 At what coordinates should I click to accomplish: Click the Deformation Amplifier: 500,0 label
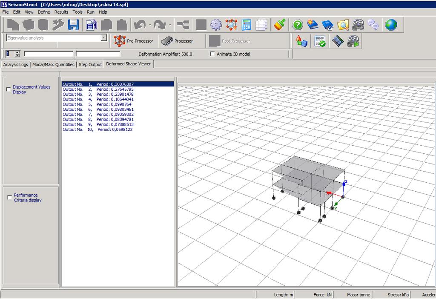[165, 54]
